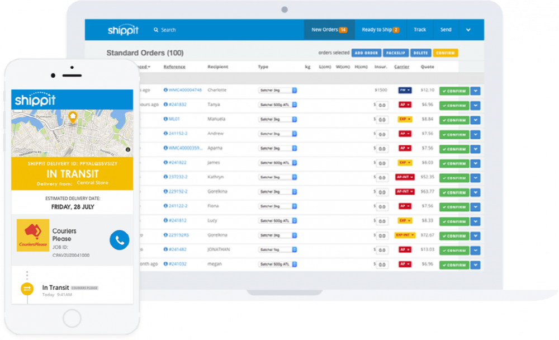Click the map location pin marker
The image size is (559, 340).
coord(72,117)
